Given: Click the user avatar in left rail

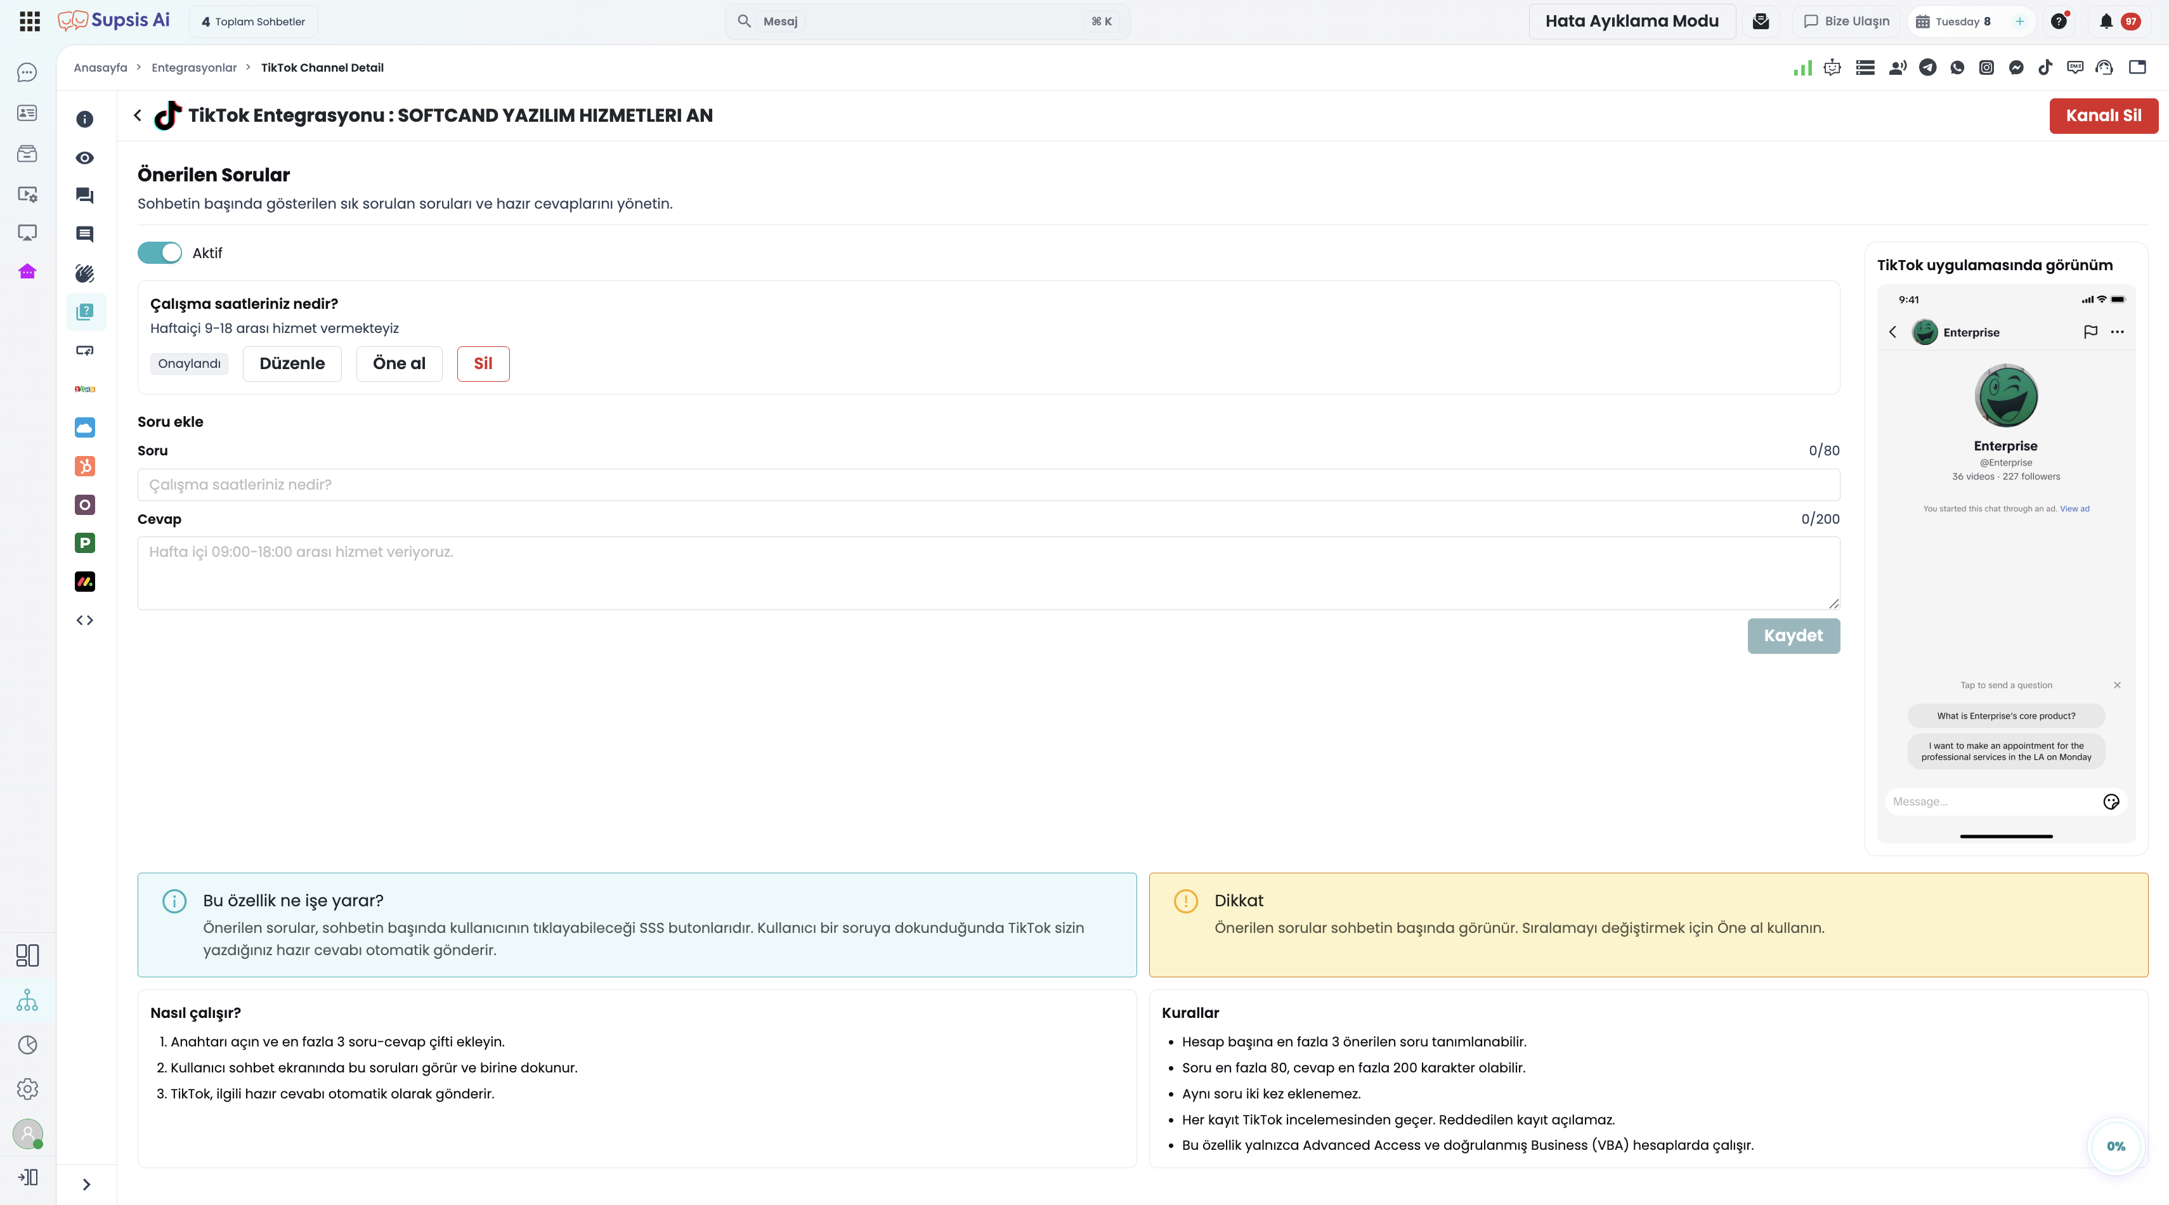Looking at the screenshot, I should tap(27, 1133).
